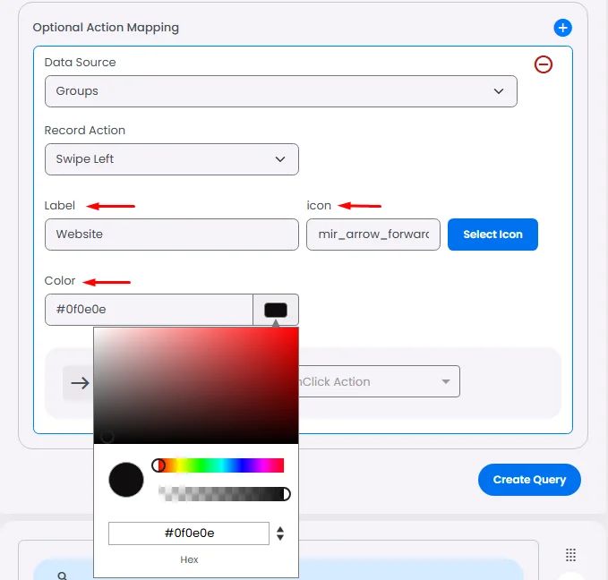Viewport: 608px width, 580px height.
Task: Click the right arrow icon in the action row
Action: coord(80,383)
